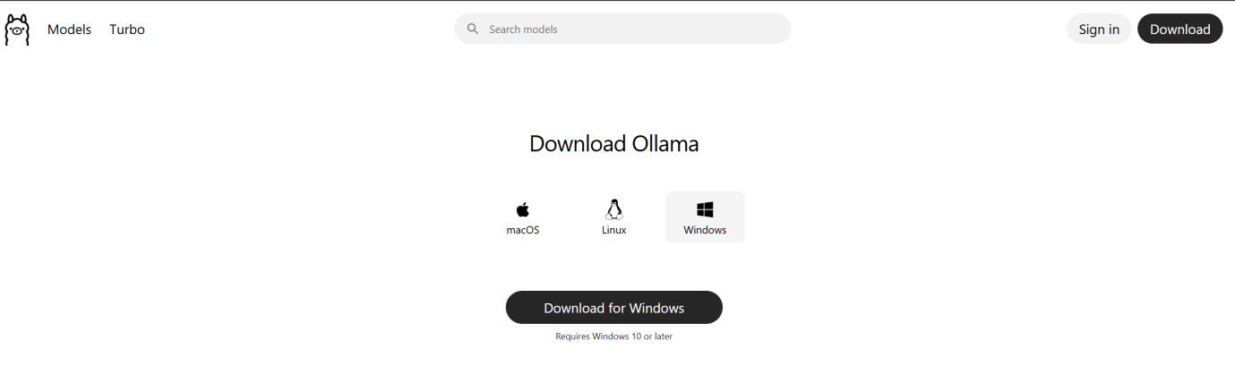This screenshot has height=374, width=1235.
Task: Click the Sign in button
Action: (1099, 29)
